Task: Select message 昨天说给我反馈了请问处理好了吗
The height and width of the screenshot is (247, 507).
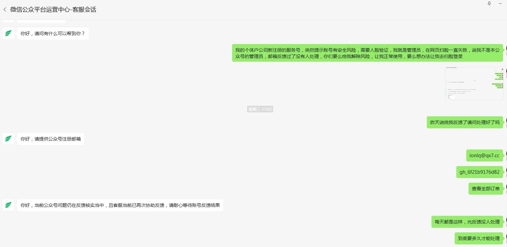Action: (465, 122)
